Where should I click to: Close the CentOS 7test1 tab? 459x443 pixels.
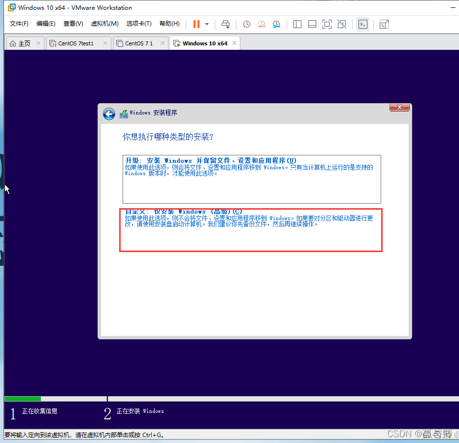pos(105,43)
